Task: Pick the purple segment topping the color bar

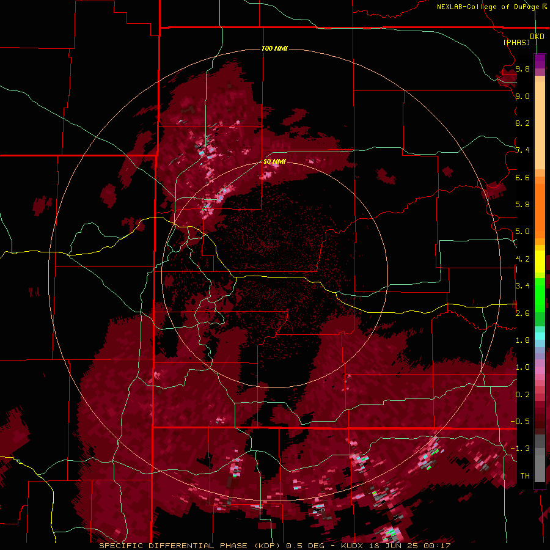Action: (x=540, y=61)
